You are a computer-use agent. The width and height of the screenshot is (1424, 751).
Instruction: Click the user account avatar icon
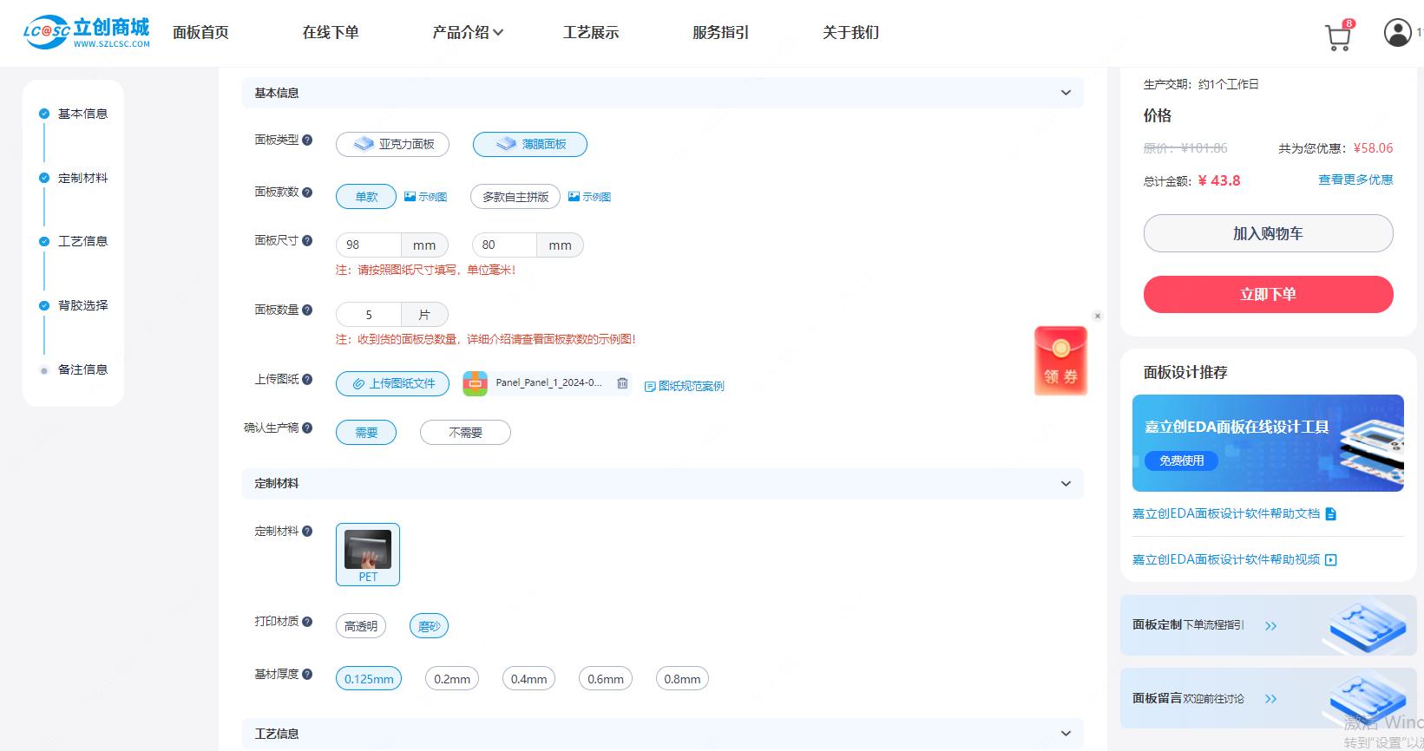1397,33
